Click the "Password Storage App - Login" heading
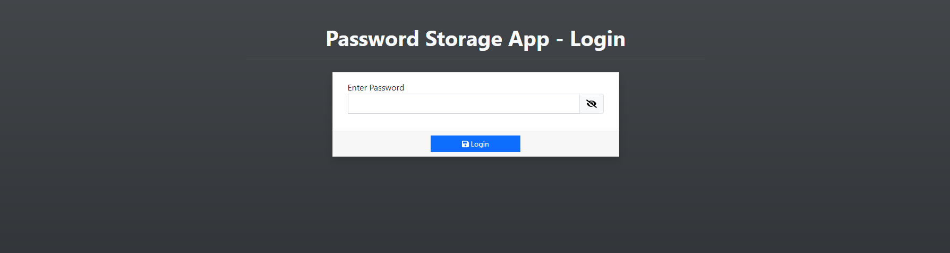This screenshot has height=253, width=950. [475, 39]
